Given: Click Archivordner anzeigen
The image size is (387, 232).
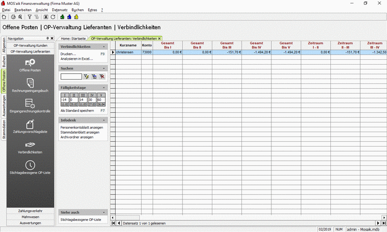Looking at the screenshot, I should tap(77, 137).
